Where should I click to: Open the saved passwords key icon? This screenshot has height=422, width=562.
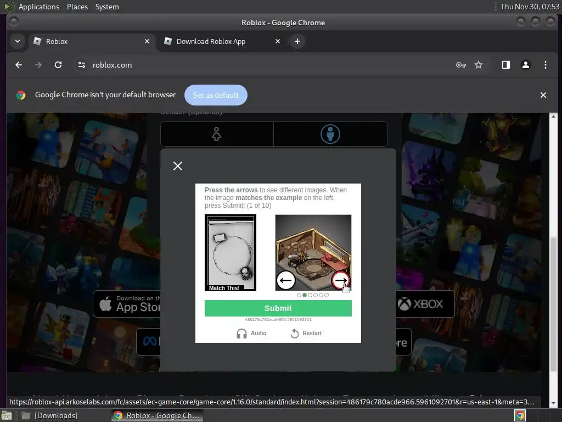click(x=460, y=65)
